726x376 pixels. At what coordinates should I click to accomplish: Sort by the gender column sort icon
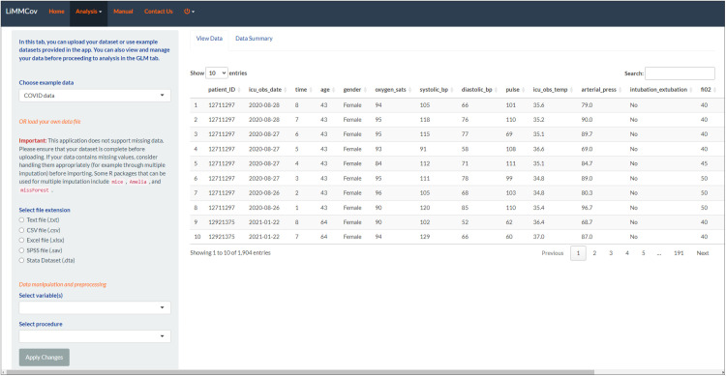(x=365, y=90)
